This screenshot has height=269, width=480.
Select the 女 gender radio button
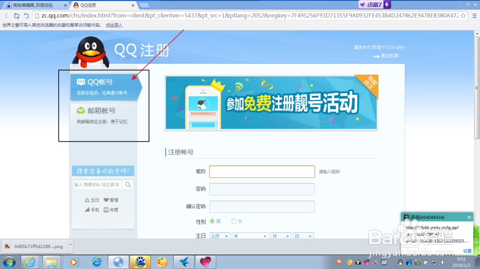tap(234, 221)
